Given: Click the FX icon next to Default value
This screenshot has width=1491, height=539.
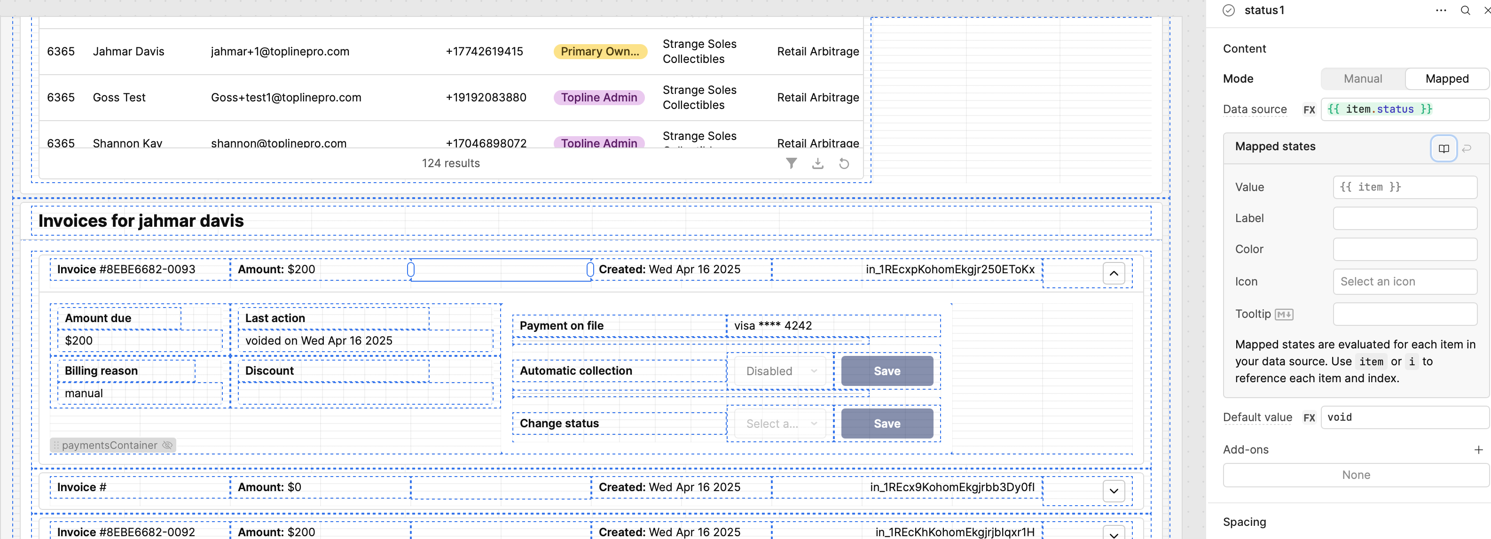Looking at the screenshot, I should point(1309,417).
